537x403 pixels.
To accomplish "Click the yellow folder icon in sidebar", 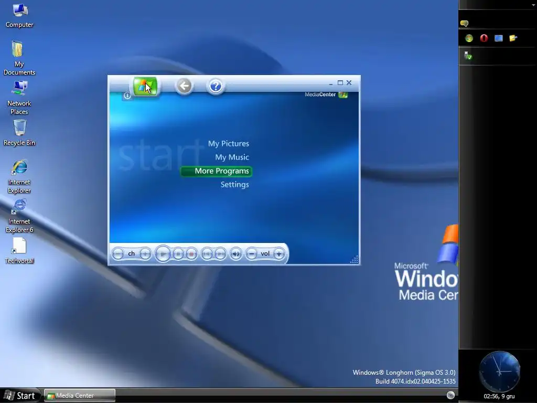I will pos(513,38).
